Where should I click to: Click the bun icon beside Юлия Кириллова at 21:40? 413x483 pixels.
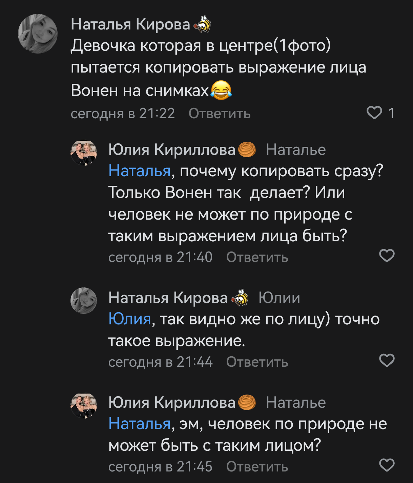pos(247,149)
